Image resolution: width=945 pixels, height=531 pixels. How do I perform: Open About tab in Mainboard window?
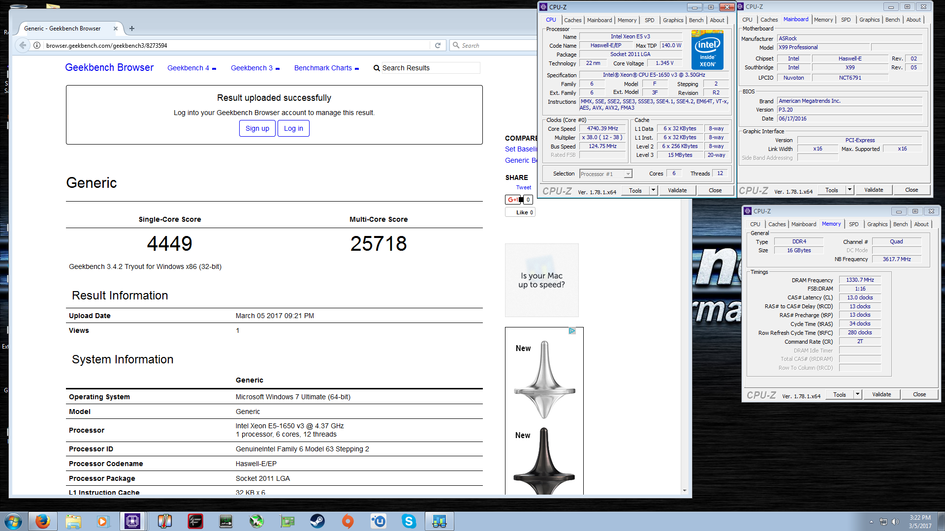pos(913,20)
